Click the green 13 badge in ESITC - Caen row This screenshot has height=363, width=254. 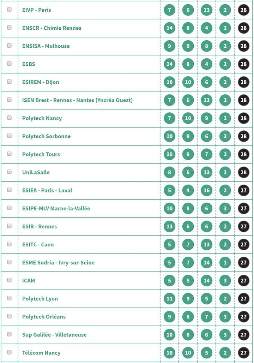(206, 244)
